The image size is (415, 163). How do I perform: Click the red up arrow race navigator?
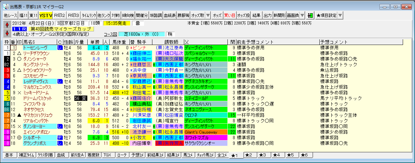click(7, 24)
